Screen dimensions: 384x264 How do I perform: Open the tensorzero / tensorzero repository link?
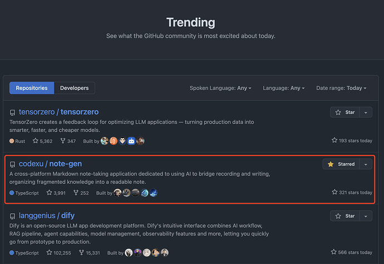[x=59, y=112]
